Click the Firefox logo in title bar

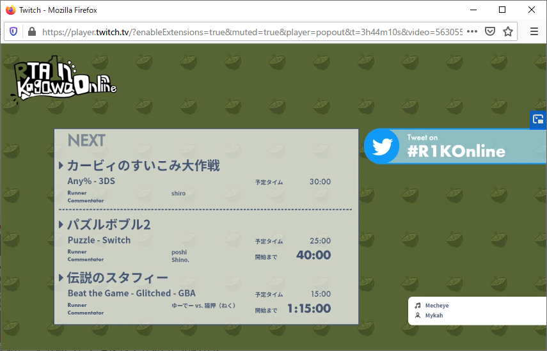(10, 10)
